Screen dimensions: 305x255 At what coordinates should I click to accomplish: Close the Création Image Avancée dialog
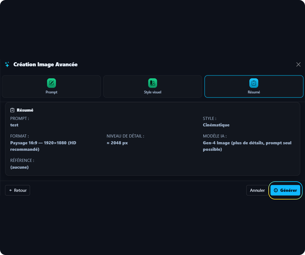tap(298, 64)
